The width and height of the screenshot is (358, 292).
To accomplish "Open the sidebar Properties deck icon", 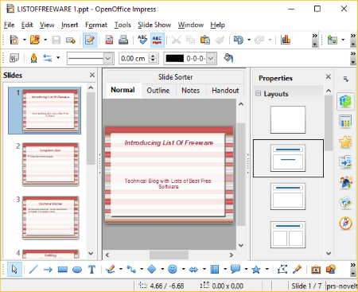I will pos(345,101).
